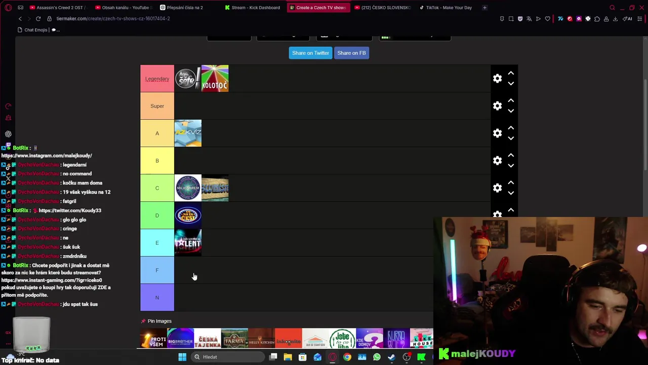Image resolution: width=648 pixels, height=365 pixels.
Task: Switch to ČESKO SLOVENSKO YouTube tab
Action: (x=383, y=8)
